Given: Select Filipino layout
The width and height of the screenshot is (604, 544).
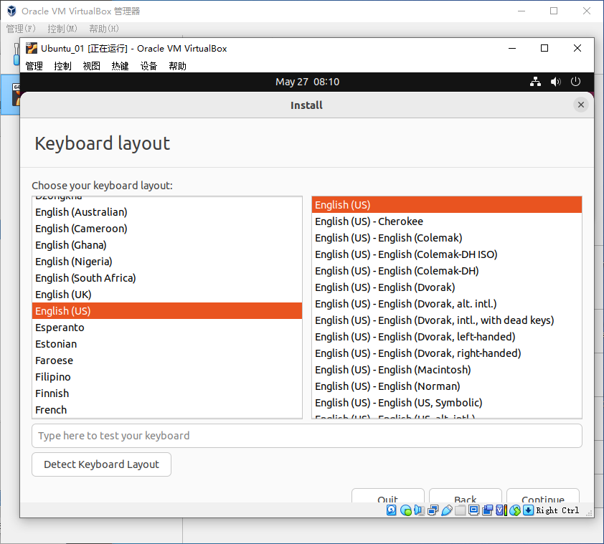Looking at the screenshot, I should click(x=167, y=377).
